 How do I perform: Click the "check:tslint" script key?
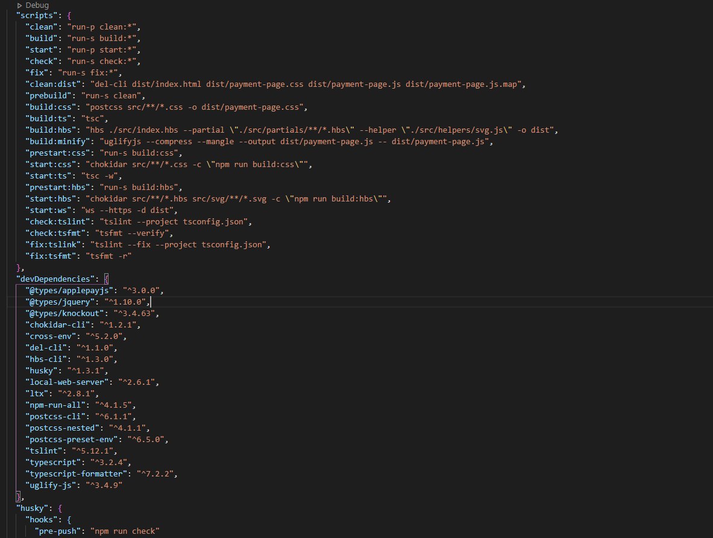click(x=57, y=222)
